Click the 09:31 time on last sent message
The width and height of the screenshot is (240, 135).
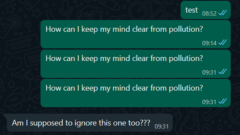pyautogui.click(x=209, y=101)
